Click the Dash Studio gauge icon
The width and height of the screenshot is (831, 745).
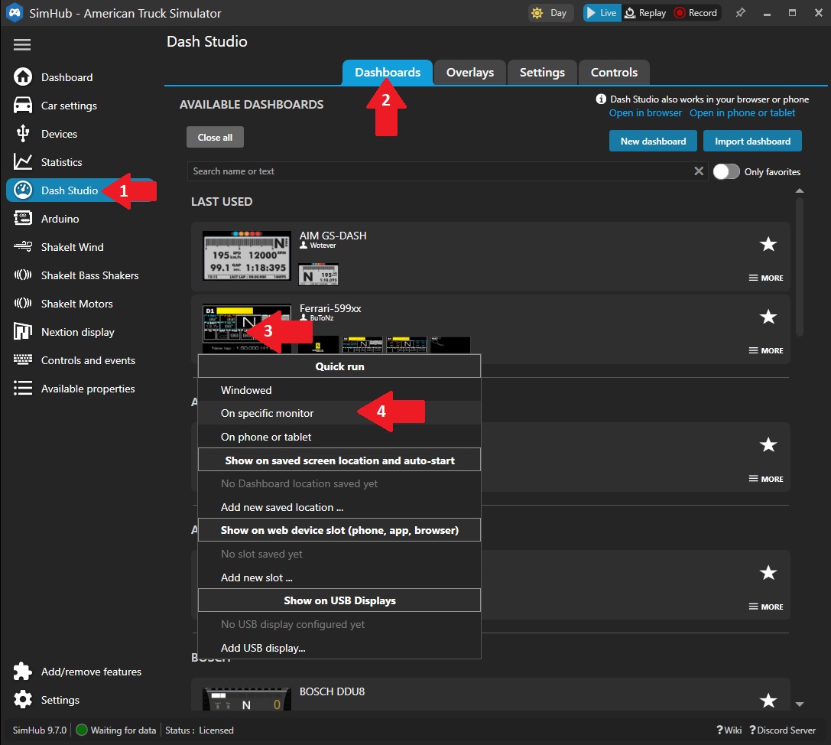pyautogui.click(x=23, y=190)
